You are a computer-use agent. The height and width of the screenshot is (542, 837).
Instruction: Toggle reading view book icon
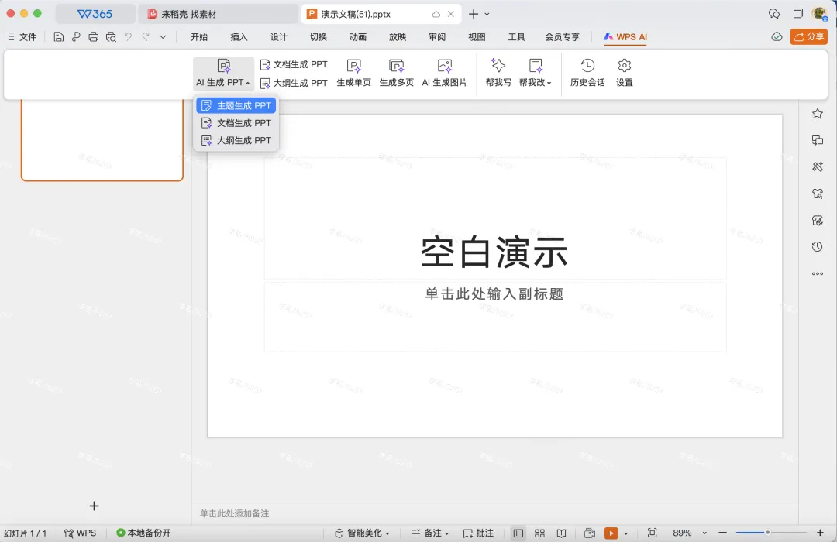(562, 533)
